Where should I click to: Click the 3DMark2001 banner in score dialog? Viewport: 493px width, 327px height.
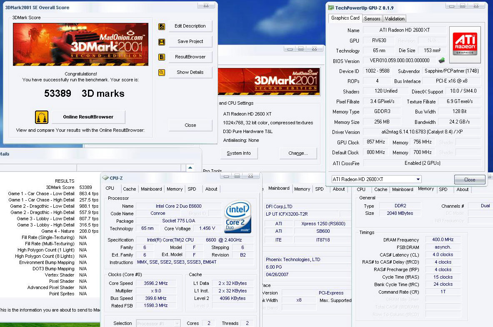pyautogui.click(x=80, y=44)
